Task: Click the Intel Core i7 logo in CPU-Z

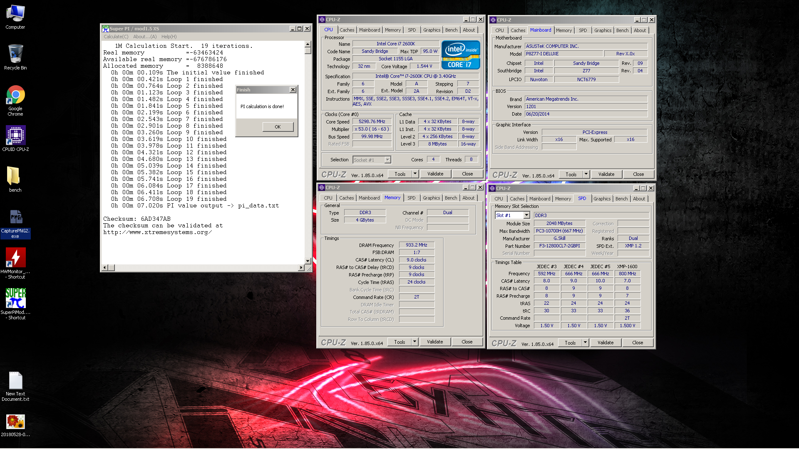Action: 461,55
